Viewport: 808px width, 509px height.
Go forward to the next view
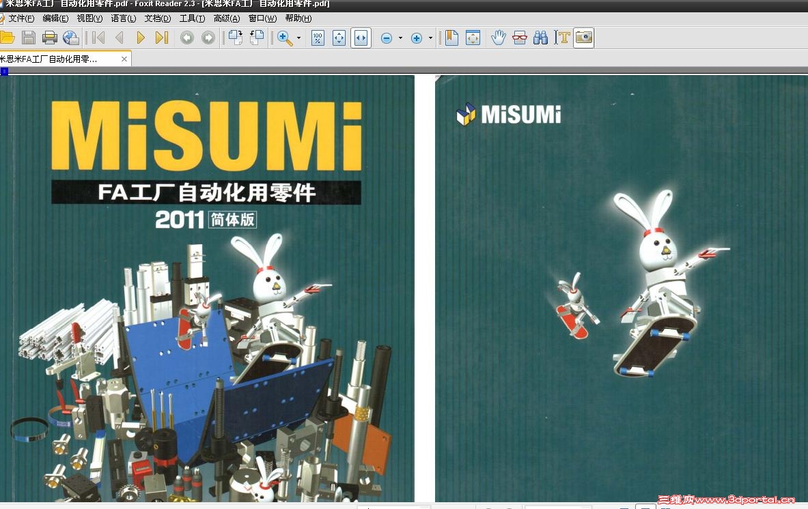point(208,38)
